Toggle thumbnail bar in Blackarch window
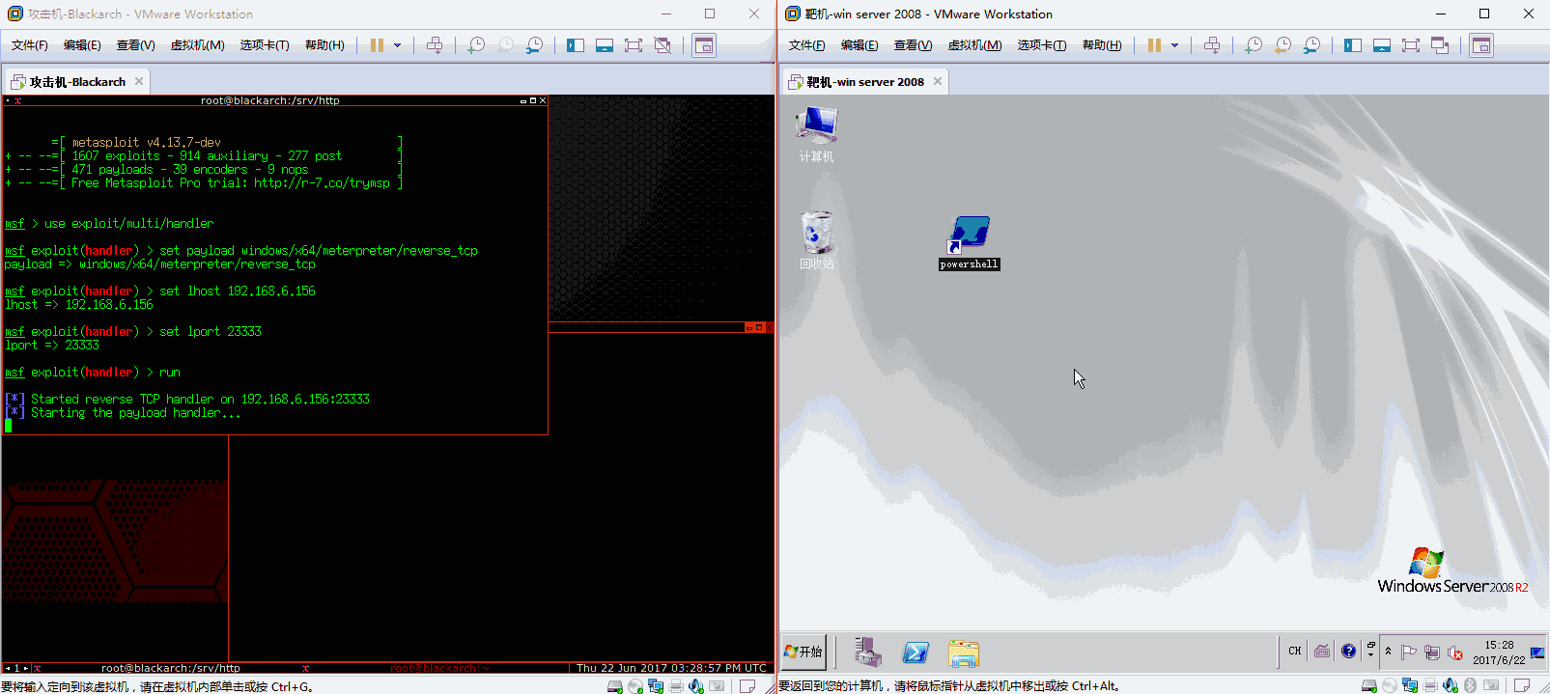The width and height of the screenshot is (1550, 694). pos(605,45)
